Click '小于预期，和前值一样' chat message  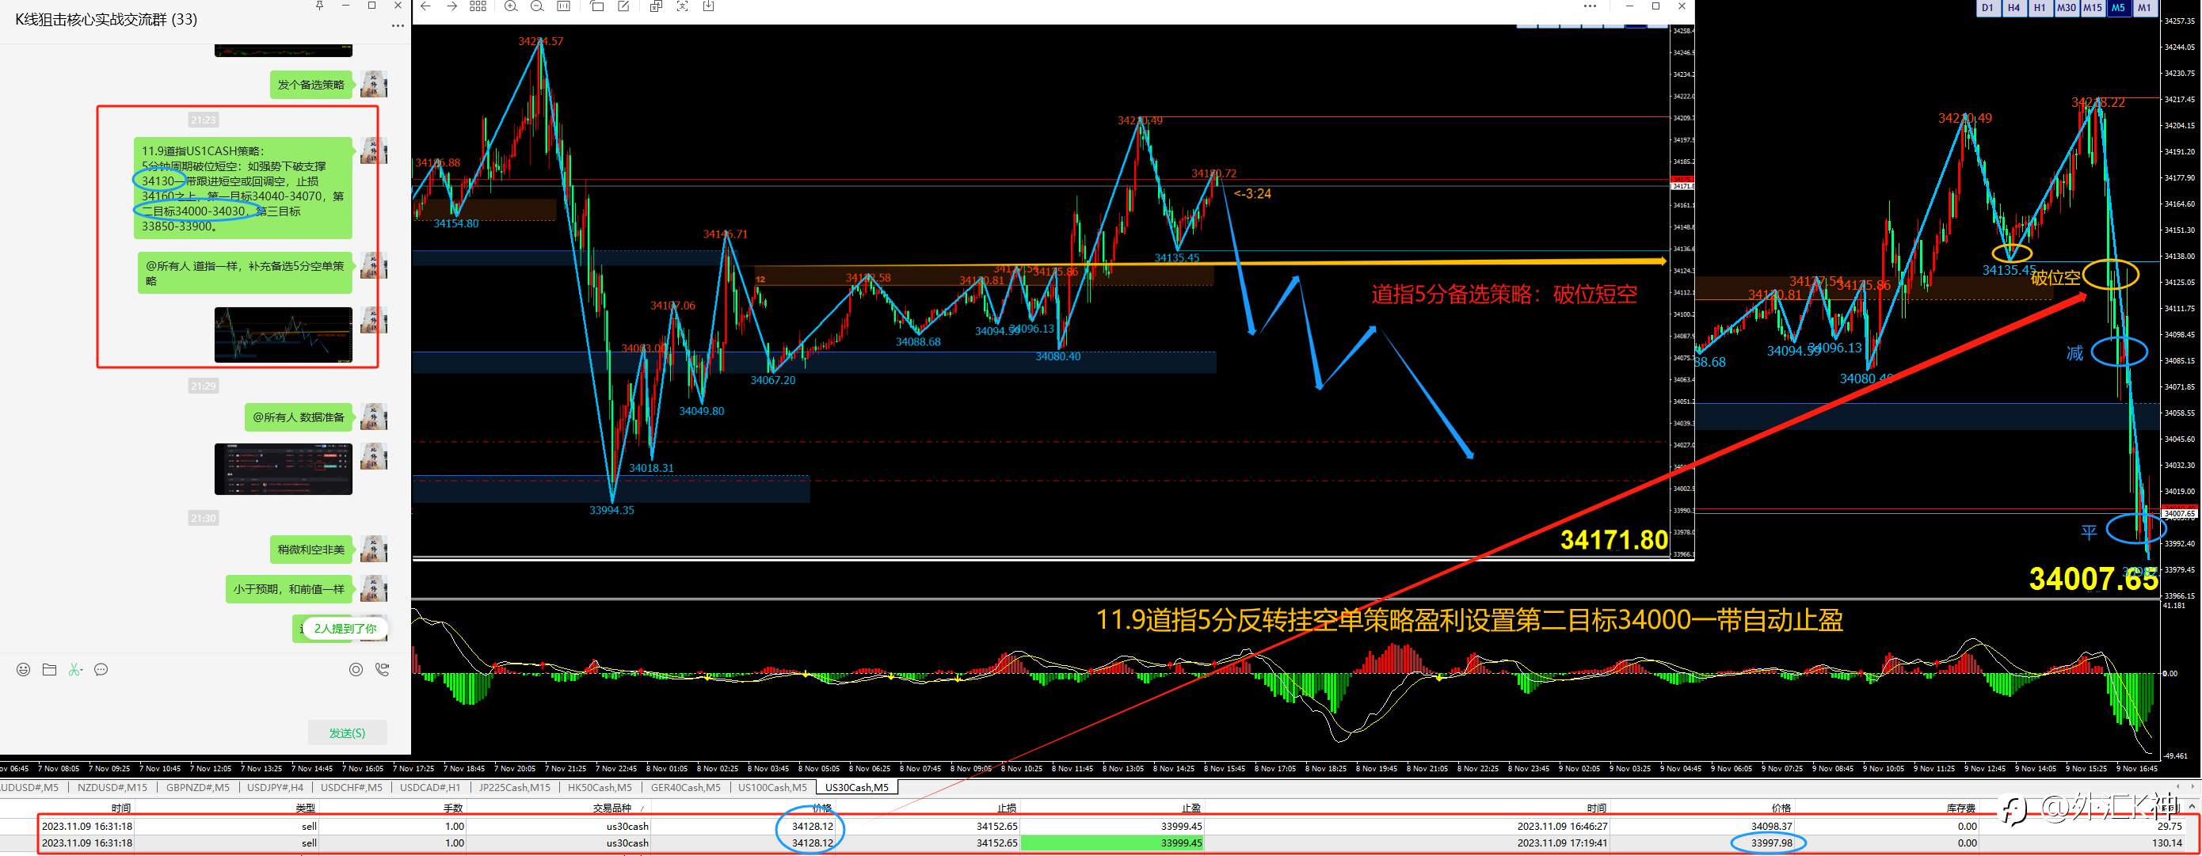(x=289, y=589)
